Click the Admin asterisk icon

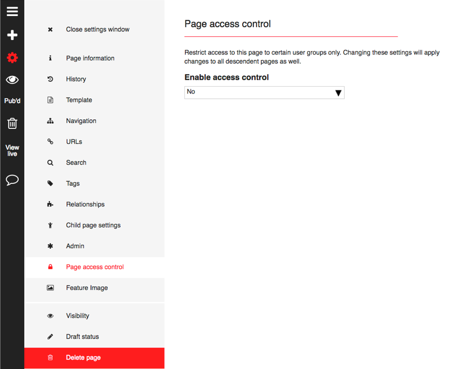50,246
